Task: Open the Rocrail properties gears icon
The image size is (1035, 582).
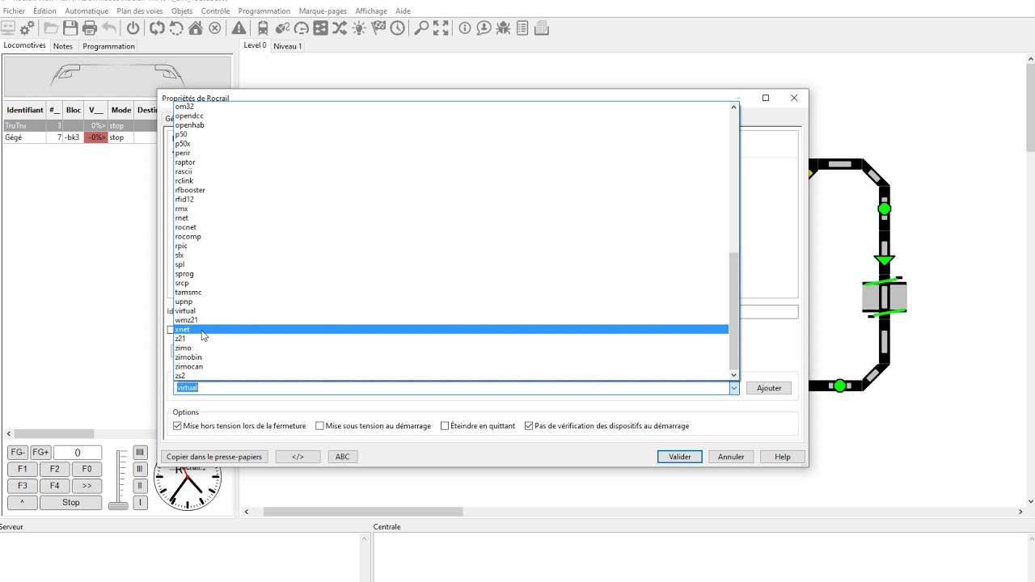Action: [x=27, y=28]
